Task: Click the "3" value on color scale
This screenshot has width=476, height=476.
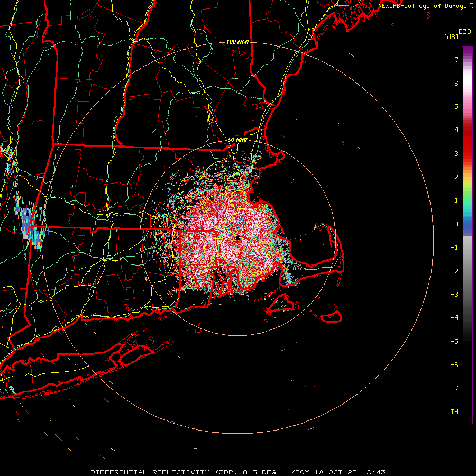Action: (x=456, y=153)
